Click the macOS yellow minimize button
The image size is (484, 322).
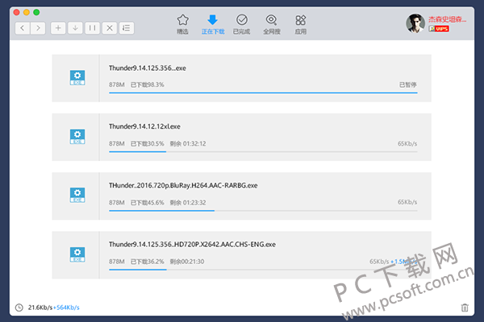27,12
